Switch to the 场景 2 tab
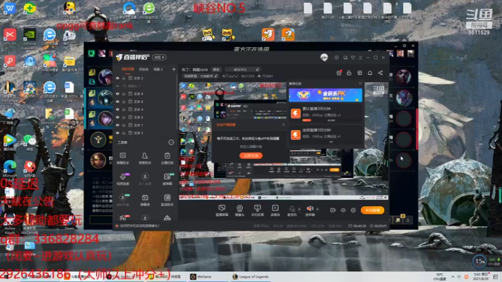The image size is (502, 282). coord(158,69)
